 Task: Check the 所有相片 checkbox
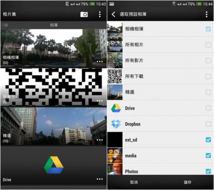pyautogui.click(x=208, y=45)
